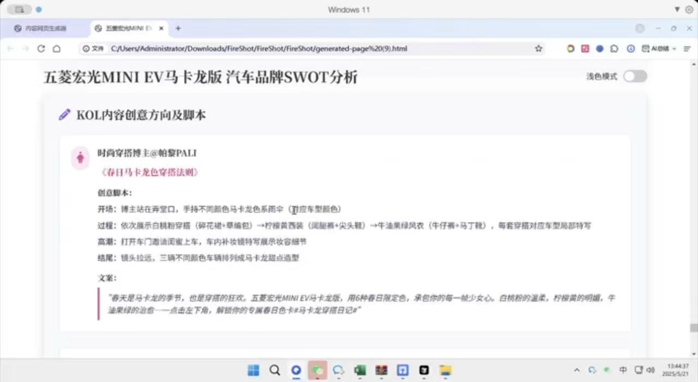Click the browser forward arrow
This screenshot has height=382, width=698.
pos(25,48)
